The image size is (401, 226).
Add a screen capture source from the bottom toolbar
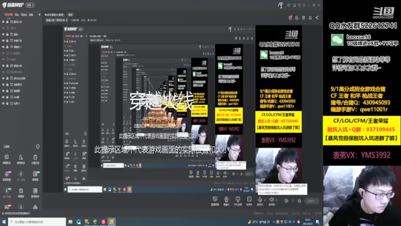point(215,201)
